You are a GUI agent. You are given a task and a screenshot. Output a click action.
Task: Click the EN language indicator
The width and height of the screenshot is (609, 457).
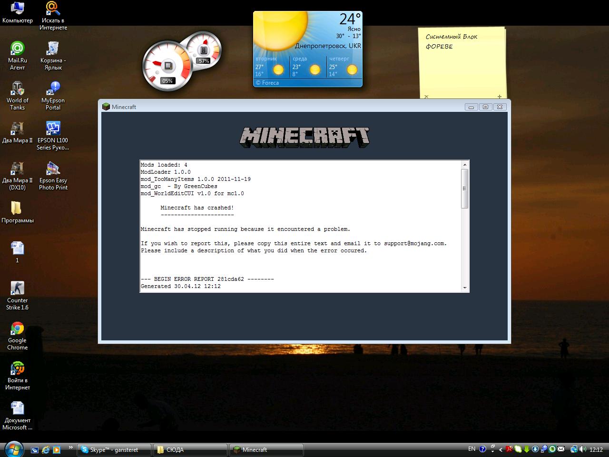tap(471, 449)
